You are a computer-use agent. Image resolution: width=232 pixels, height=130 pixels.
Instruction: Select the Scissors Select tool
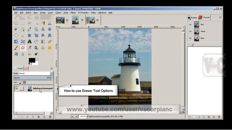pyautogui.click(x=50, y=23)
